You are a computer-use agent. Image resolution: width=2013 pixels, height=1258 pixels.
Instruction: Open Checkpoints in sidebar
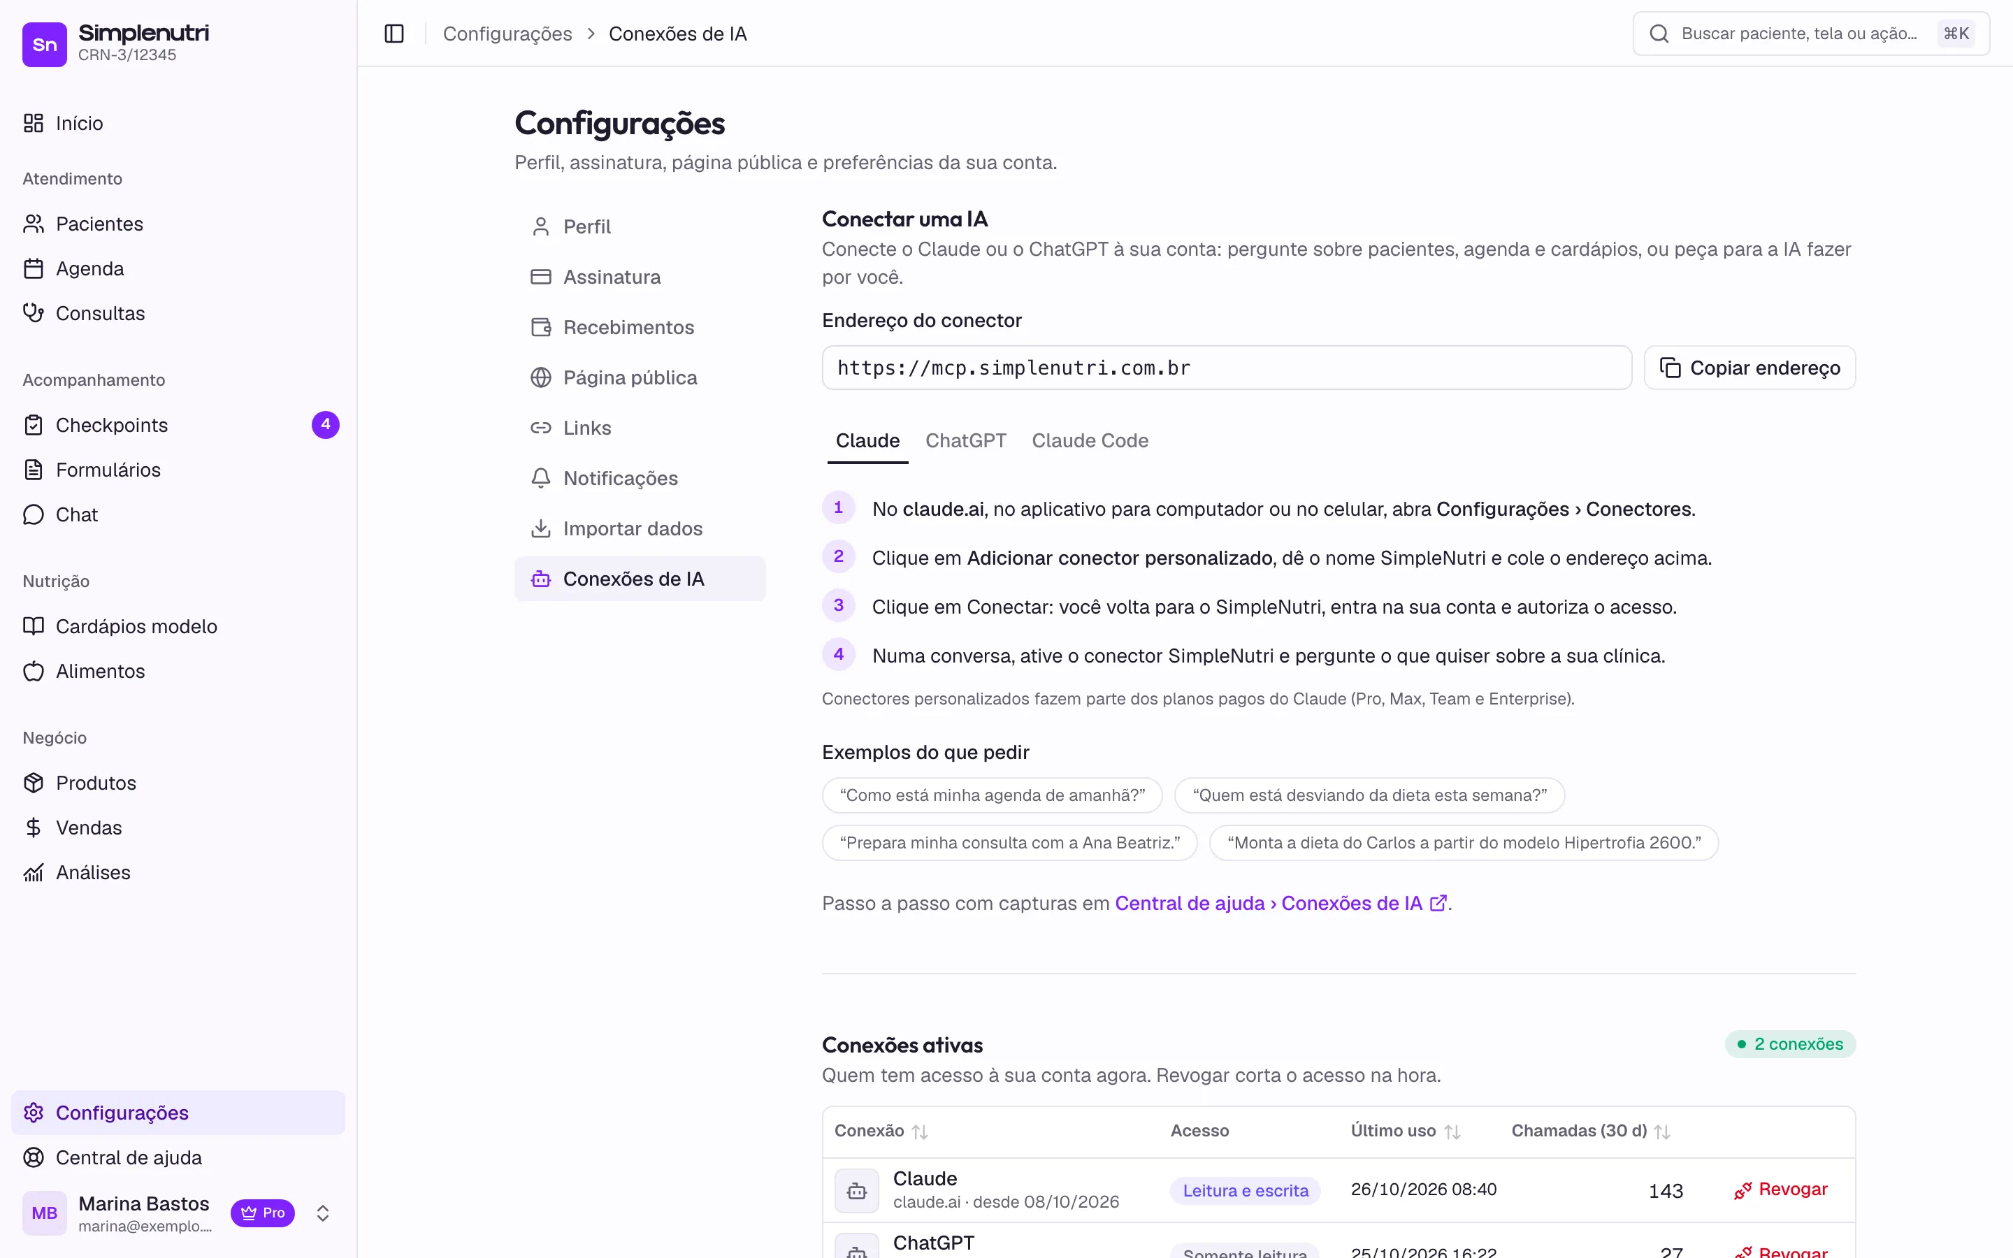[x=178, y=425]
